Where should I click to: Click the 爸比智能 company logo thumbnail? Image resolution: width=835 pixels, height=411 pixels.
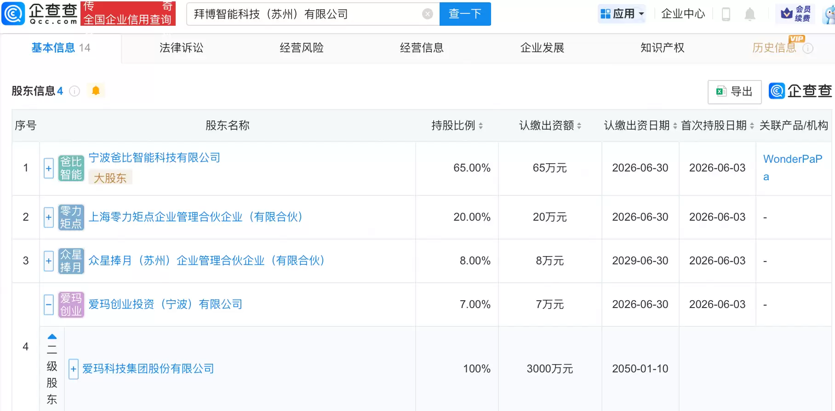point(71,168)
